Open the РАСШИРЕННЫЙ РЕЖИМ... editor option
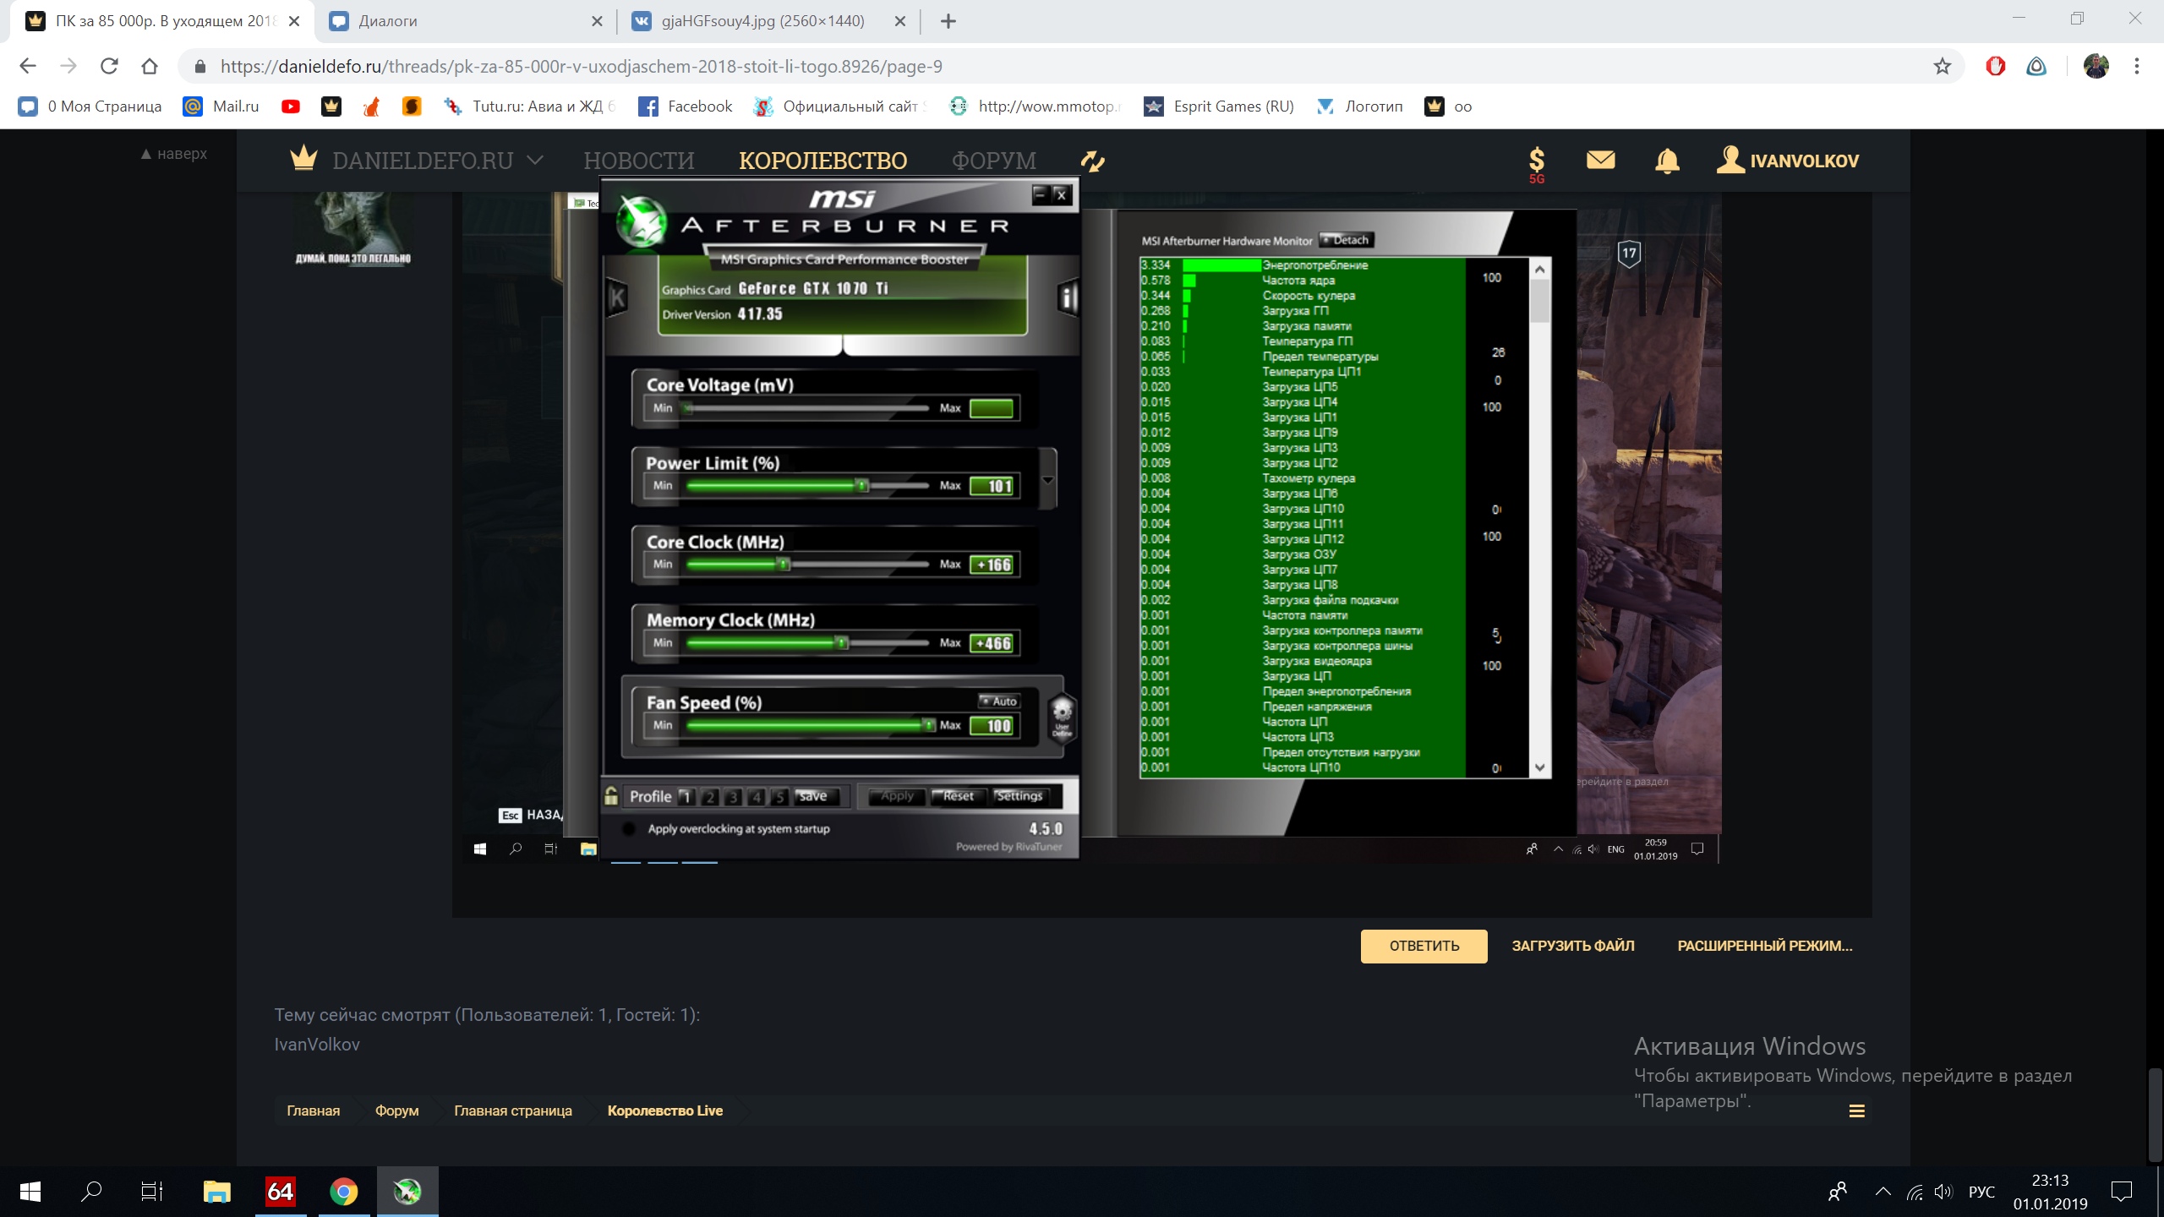The image size is (2164, 1217). [1765, 946]
